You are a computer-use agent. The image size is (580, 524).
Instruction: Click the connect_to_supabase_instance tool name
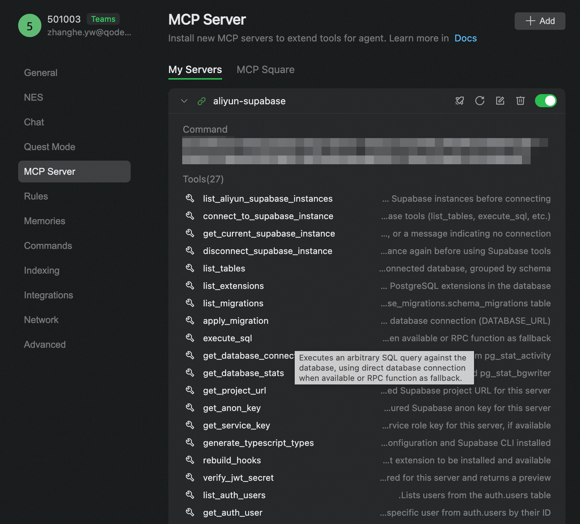click(268, 216)
